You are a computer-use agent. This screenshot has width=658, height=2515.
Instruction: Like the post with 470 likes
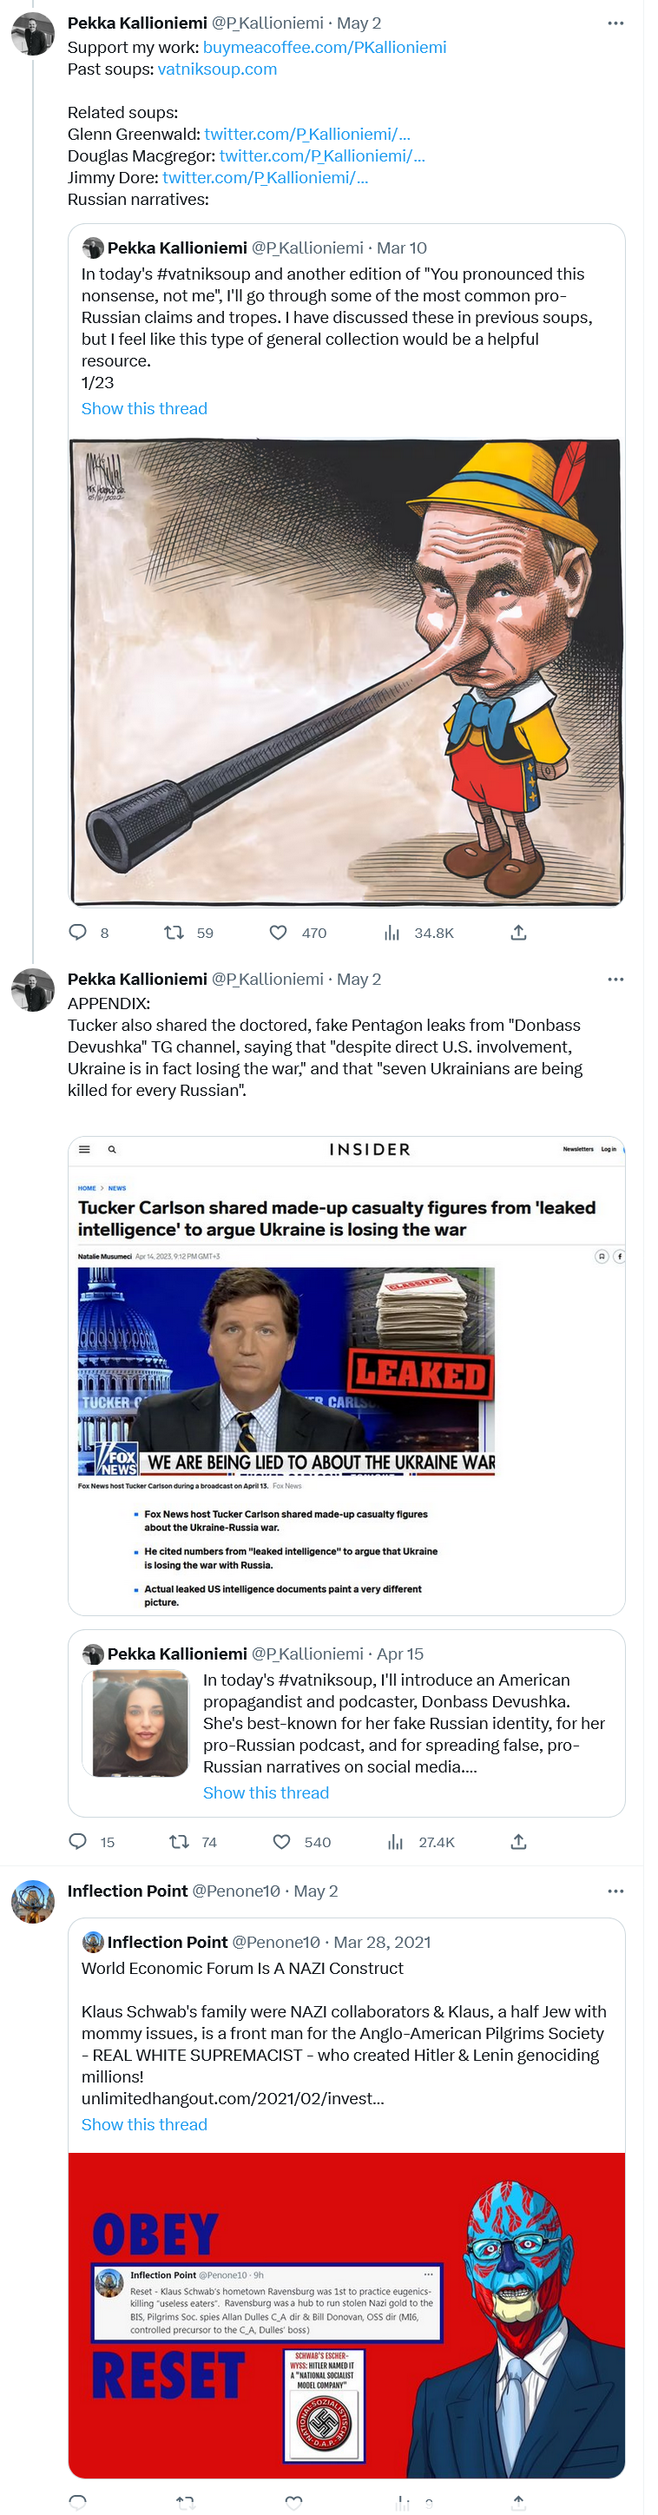(279, 933)
